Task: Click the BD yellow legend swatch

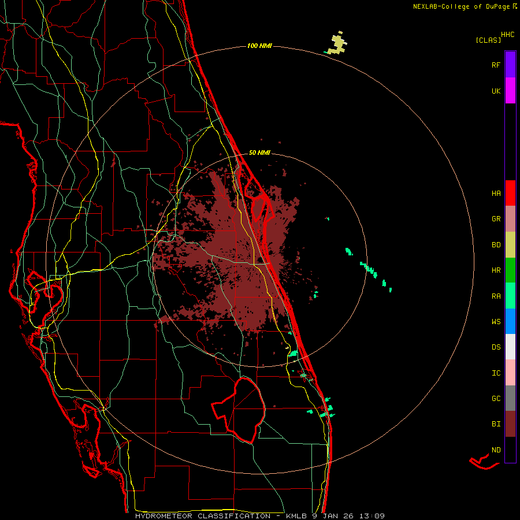Action: click(510, 245)
